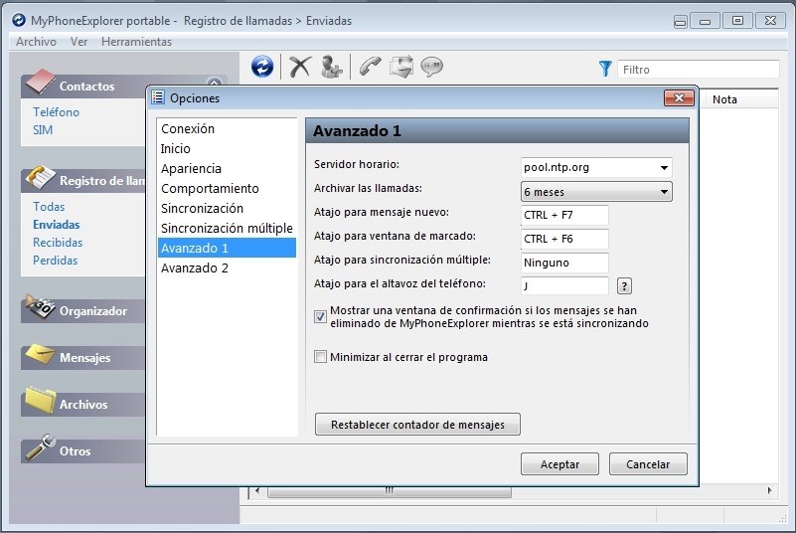Click the question mark help button

pyautogui.click(x=624, y=286)
